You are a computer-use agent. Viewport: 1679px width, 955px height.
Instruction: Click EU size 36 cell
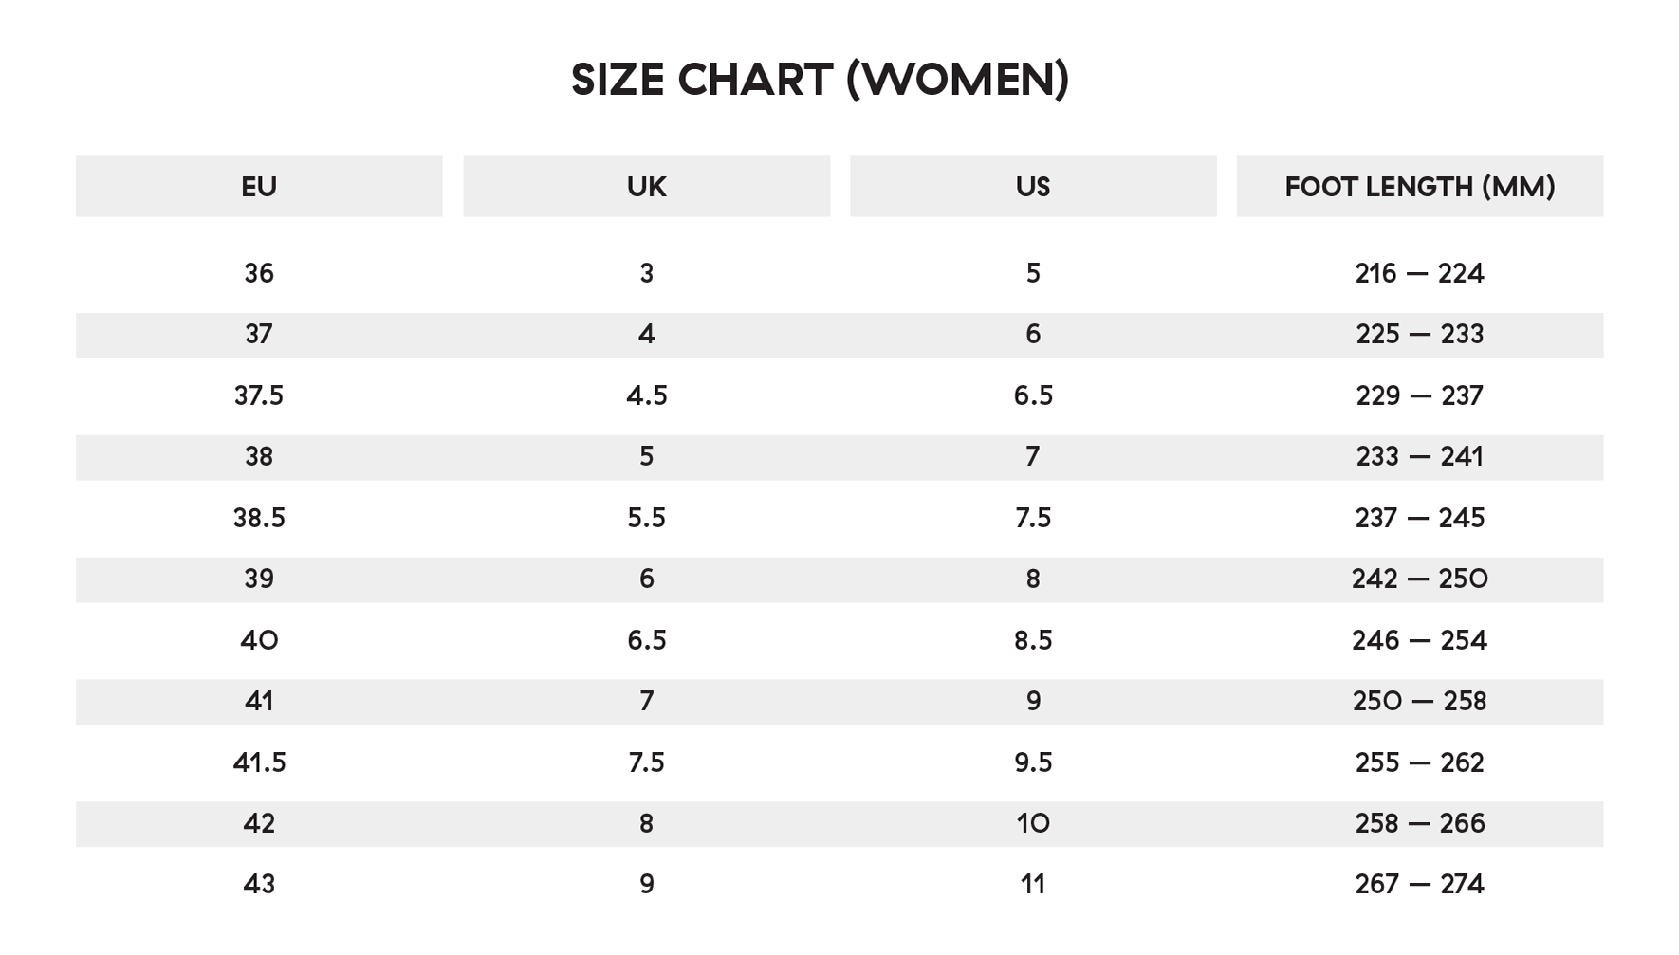[x=259, y=274]
